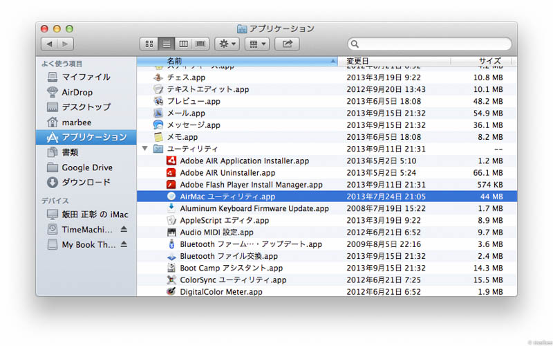
Task: Click the AirMac ユーティリティ.app icon
Action: pos(171,197)
